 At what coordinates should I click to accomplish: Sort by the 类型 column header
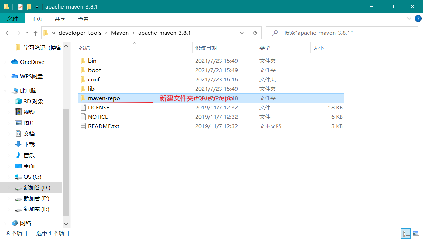(265, 48)
